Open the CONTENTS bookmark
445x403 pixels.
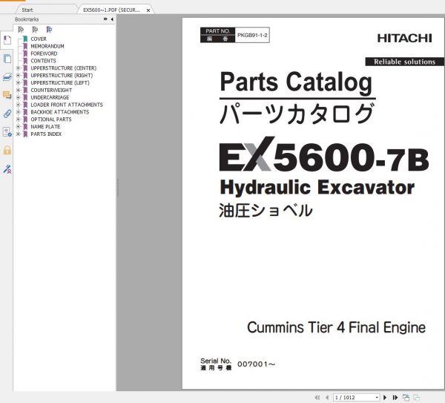pos(43,61)
